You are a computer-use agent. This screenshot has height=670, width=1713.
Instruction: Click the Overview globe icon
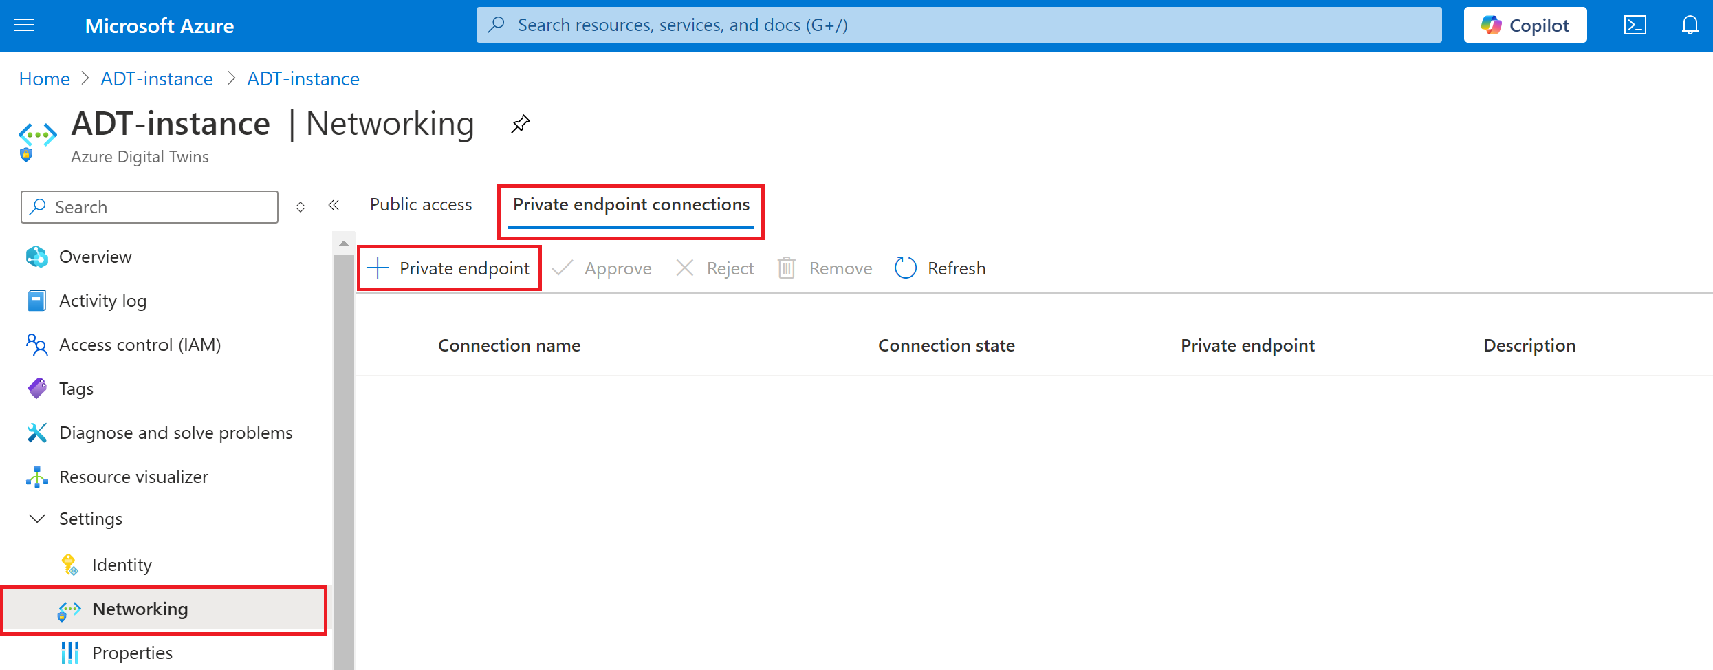pos(36,257)
